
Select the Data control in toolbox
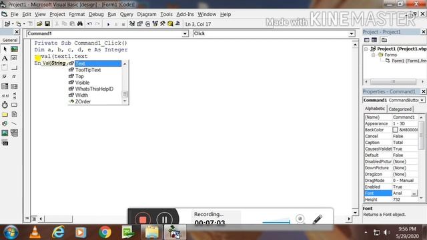click(x=14, y=133)
